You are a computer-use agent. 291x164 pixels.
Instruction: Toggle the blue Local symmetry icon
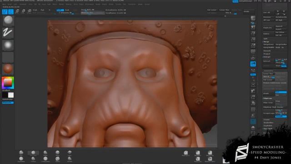253,64
